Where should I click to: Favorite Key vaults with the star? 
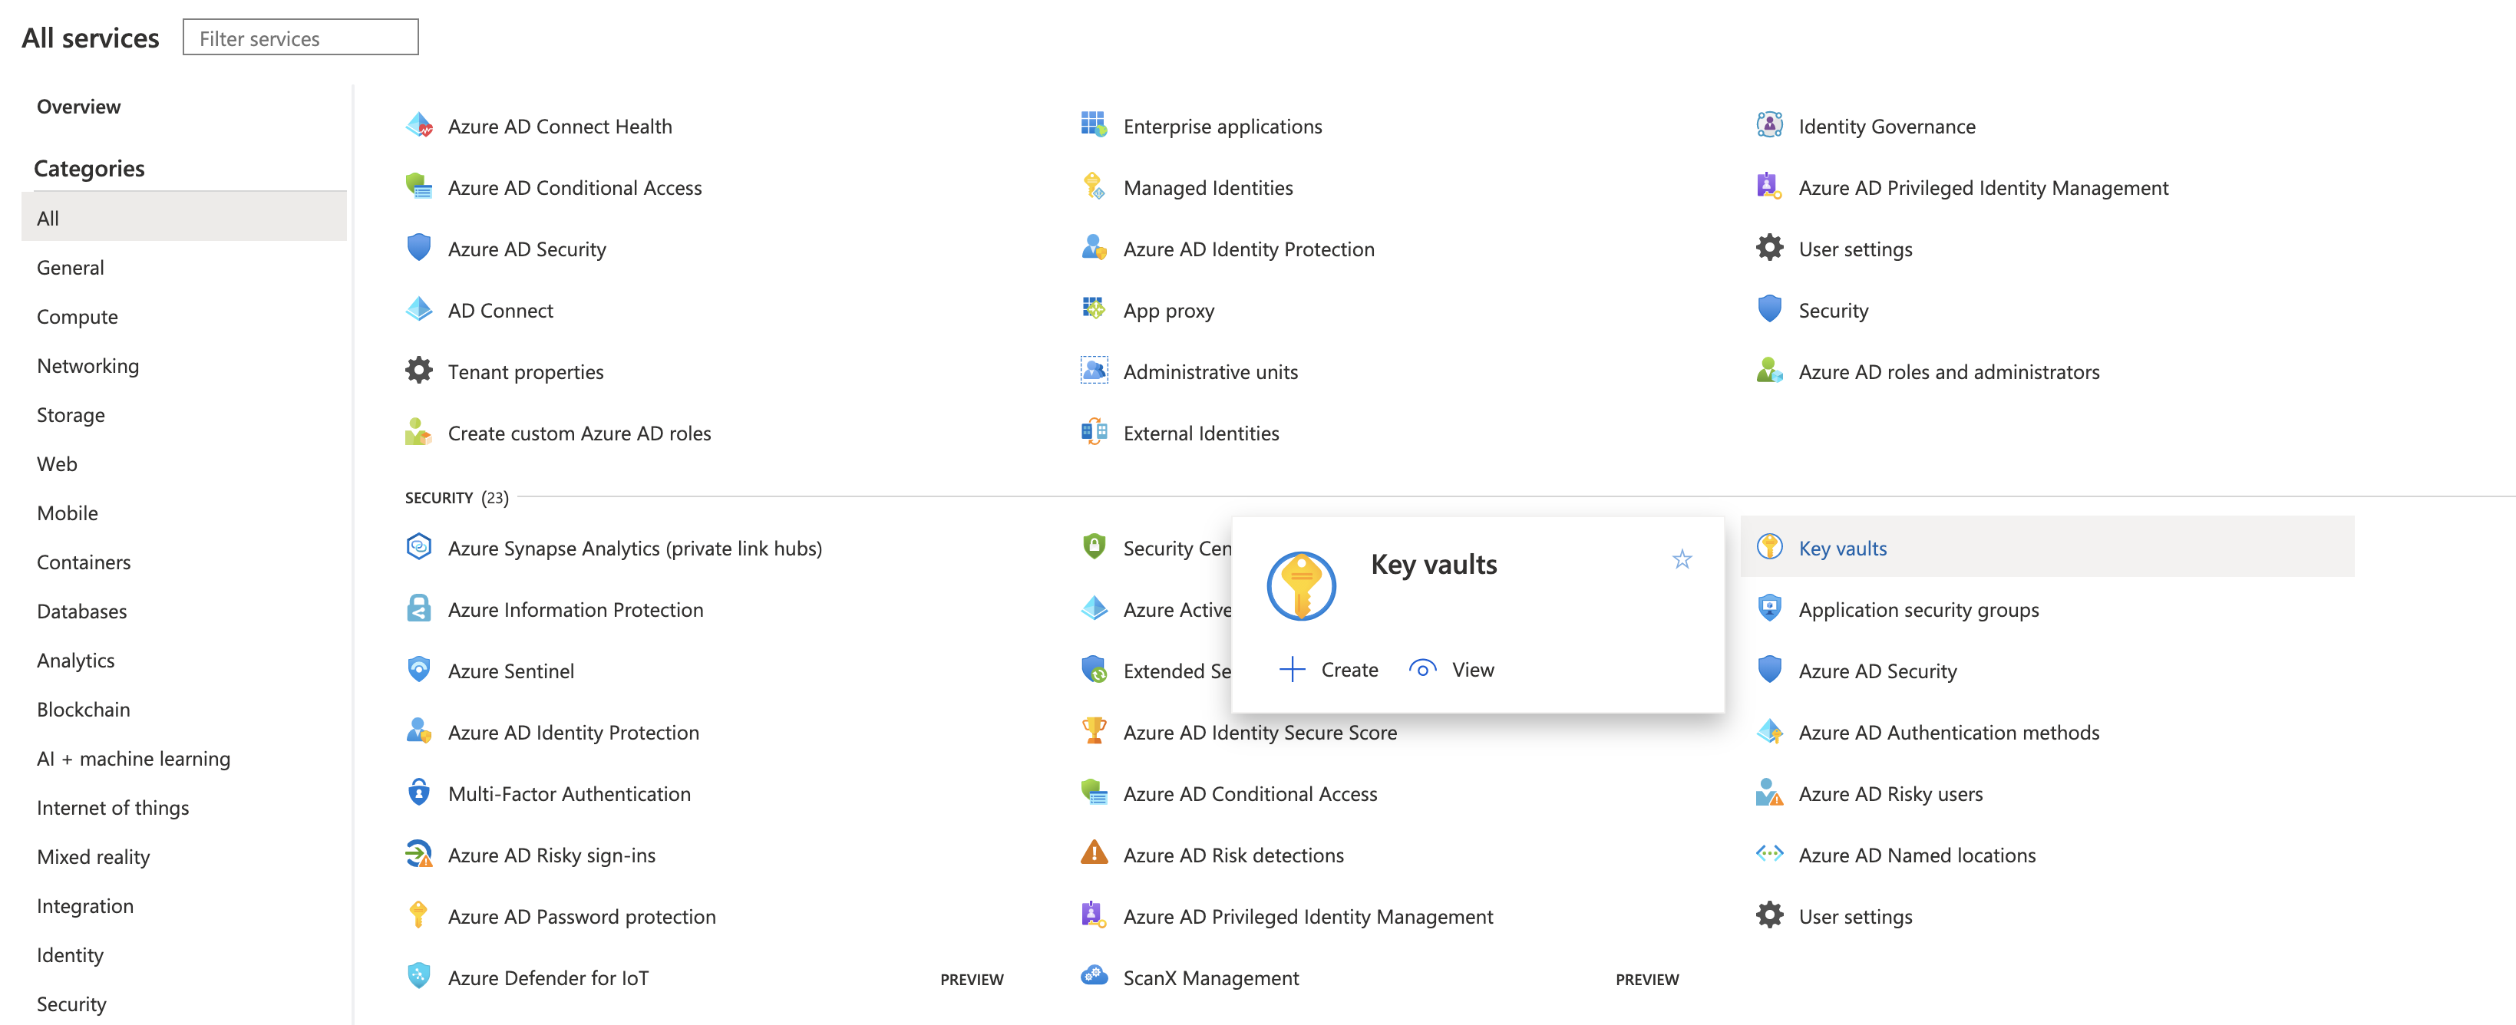point(1682,559)
